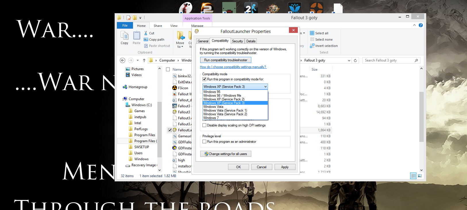Open How do I choose compatibility settings link
This screenshot has height=210, width=467.
coord(233,67)
